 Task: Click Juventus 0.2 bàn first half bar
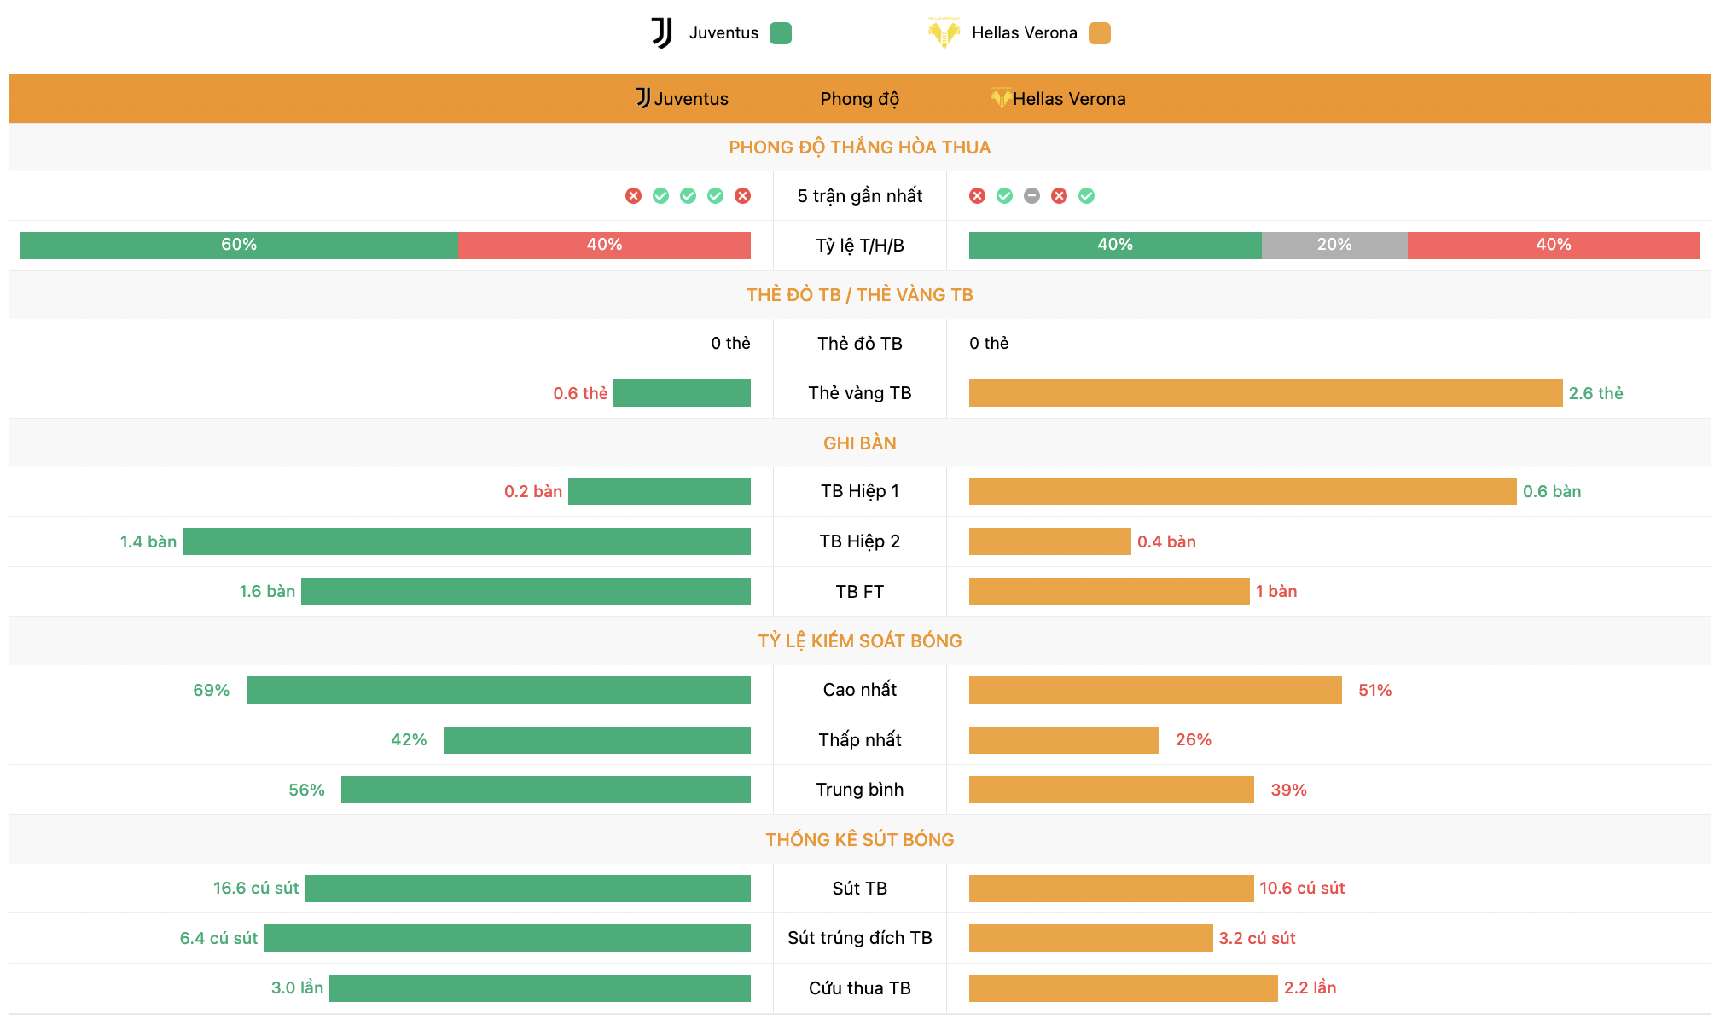point(660,491)
